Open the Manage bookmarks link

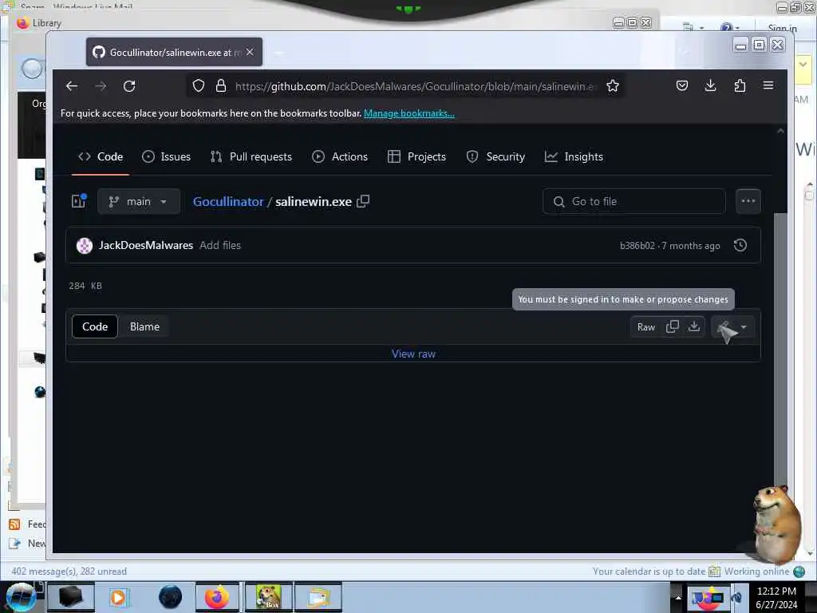(x=409, y=113)
